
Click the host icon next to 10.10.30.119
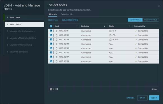(x=57, y=62)
